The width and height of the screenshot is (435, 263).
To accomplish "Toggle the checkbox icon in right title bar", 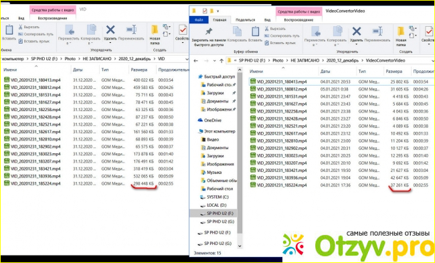I will 205,11.
